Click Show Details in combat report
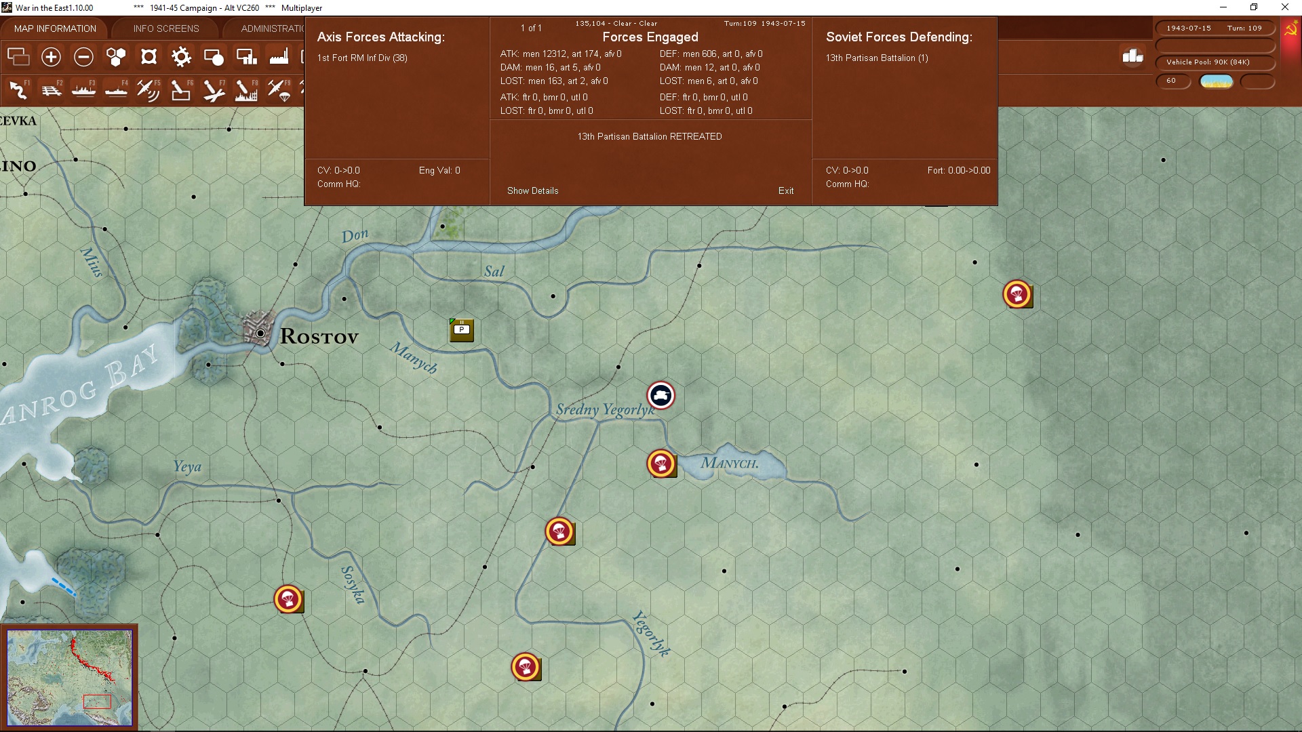Image resolution: width=1302 pixels, height=732 pixels. pos(532,190)
